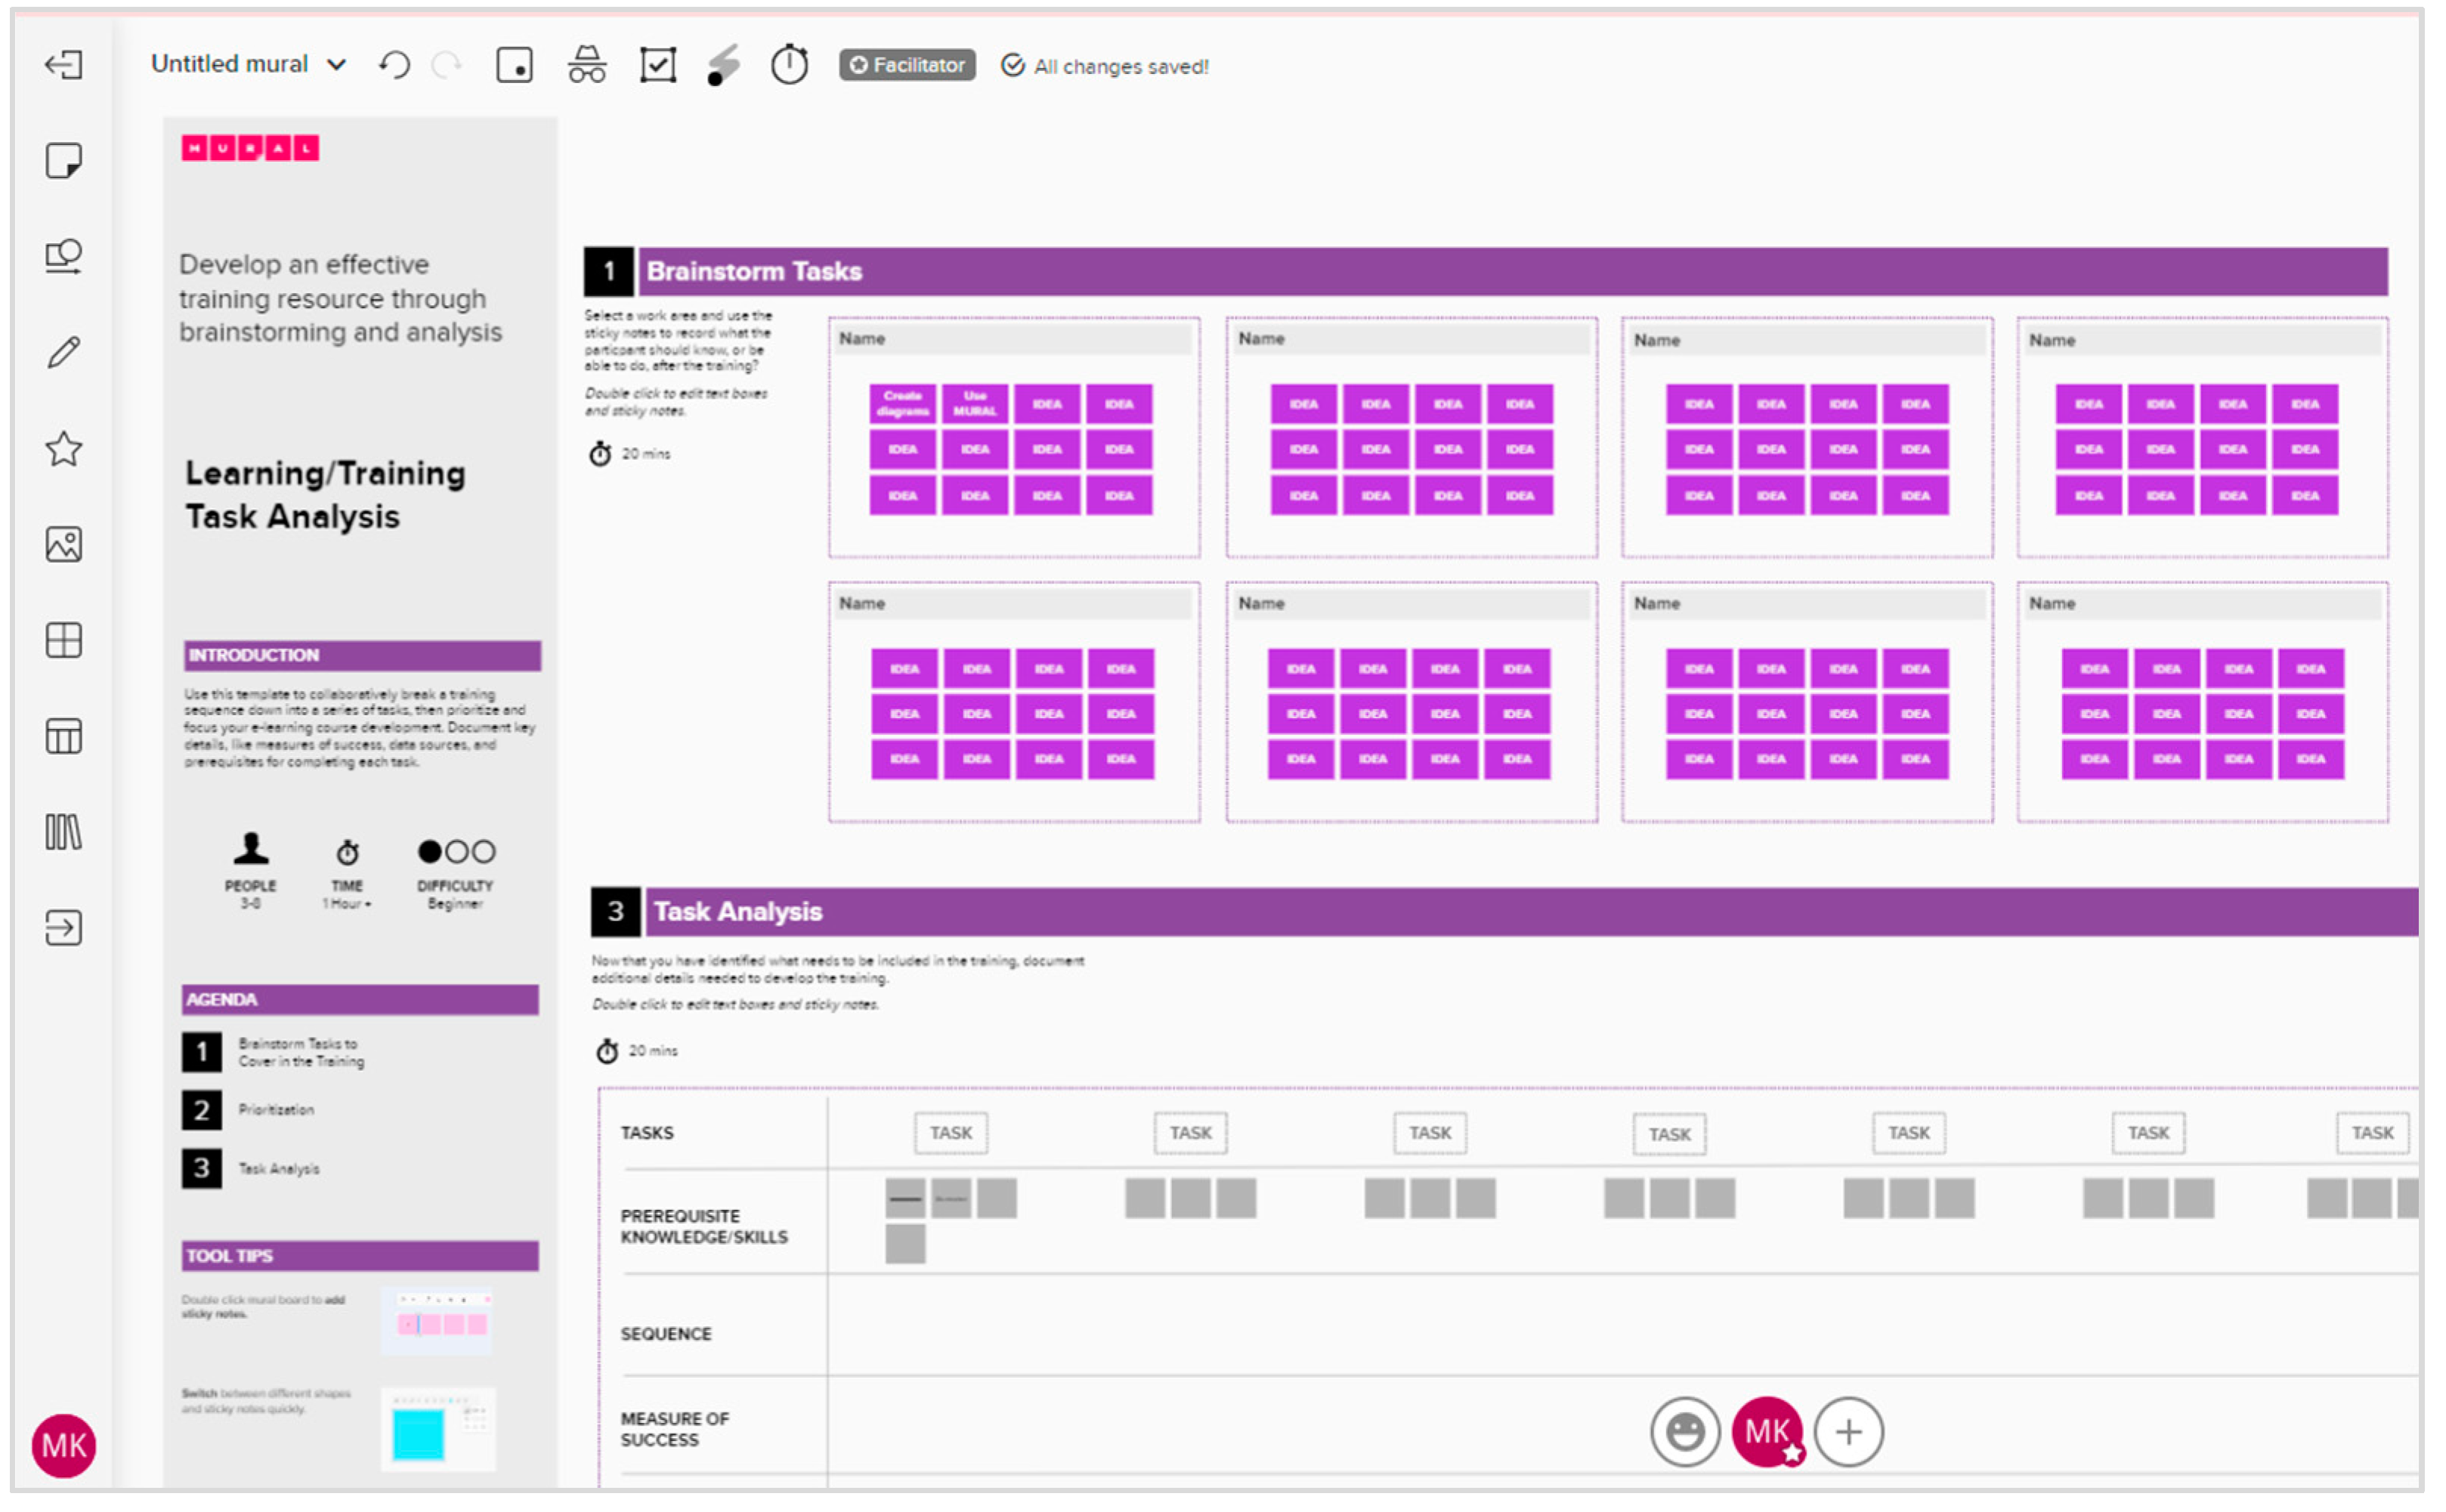Screen dimensions: 2446x1512
Task: Expand the Untitled mural dropdown arrow
Action: [337, 65]
